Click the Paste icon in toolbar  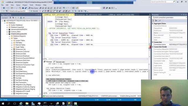60,8
